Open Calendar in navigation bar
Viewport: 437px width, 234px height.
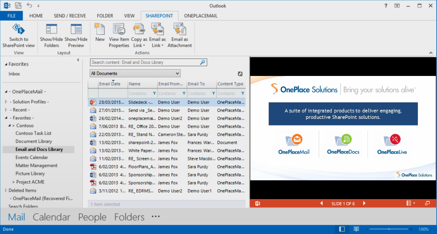(51, 217)
